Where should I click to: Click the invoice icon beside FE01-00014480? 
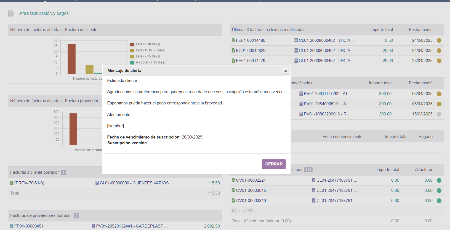(233, 40)
